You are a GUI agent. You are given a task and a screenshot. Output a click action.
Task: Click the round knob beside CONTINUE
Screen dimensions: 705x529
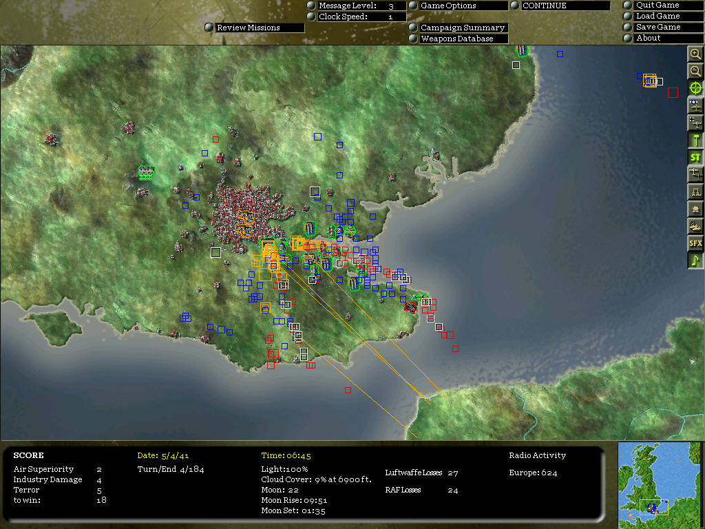[x=515, y=6]
